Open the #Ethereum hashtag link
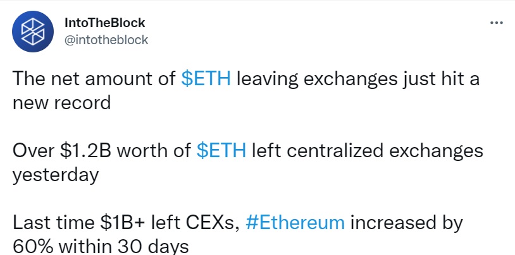The image size is (515, 255). pos(295,222)
